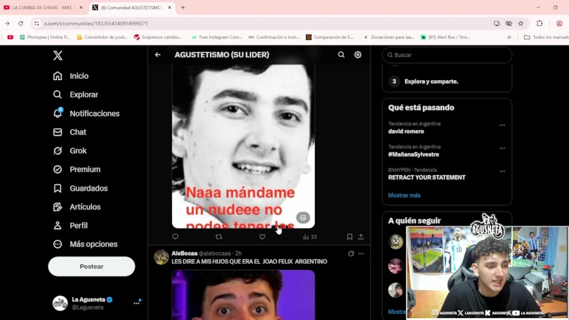
Task: Share the Naaa mándame post
Action: tap(361, 237)
